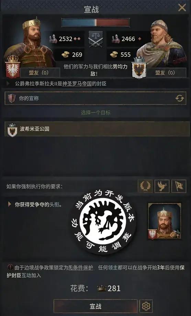Image resolution: width=191 pixels, height=316 pixels.
Task: Select the laurel wreath victory outcome icon
Action: click(145, 186)
